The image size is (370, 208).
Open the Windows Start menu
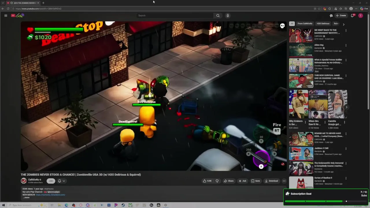point(3,205)
